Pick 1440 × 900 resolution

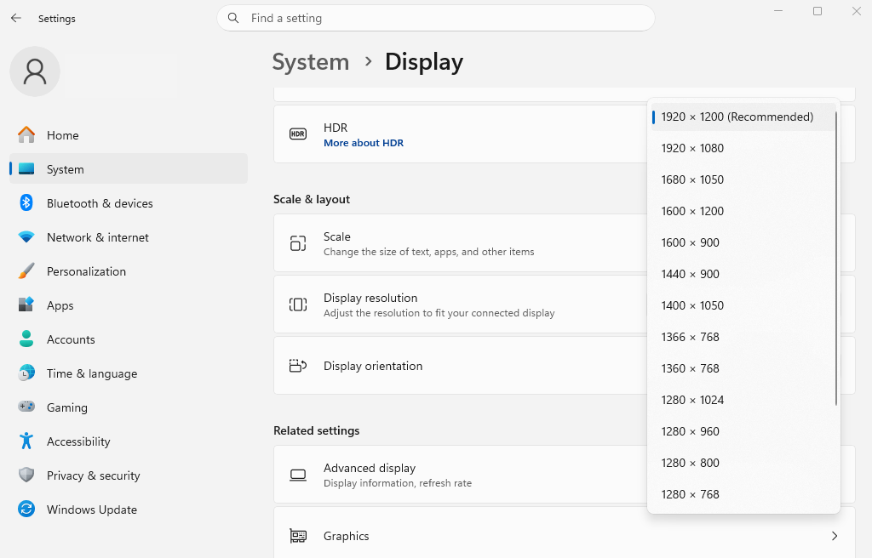pos(743,274)
